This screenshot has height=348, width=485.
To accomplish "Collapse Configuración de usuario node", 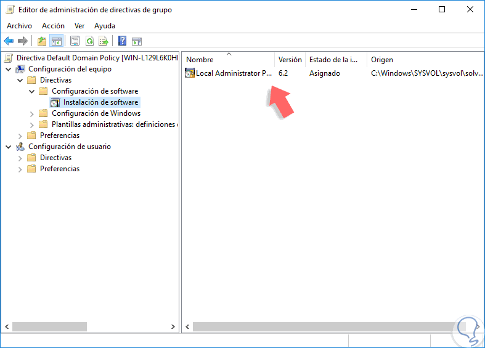I will click(9, 147).
